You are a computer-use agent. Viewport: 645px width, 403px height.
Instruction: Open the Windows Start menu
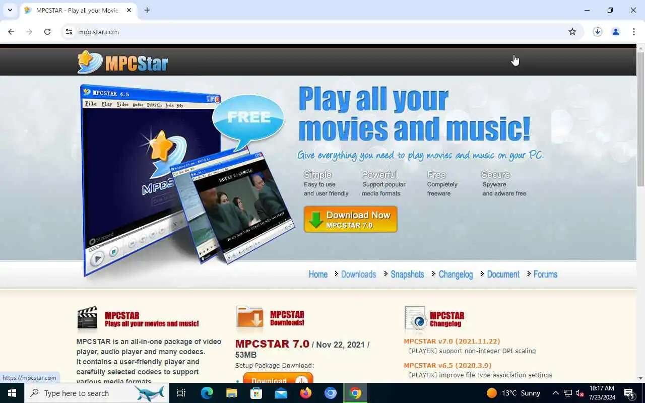coord(12,393)
